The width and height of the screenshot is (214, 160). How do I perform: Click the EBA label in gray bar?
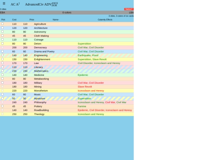2,13
